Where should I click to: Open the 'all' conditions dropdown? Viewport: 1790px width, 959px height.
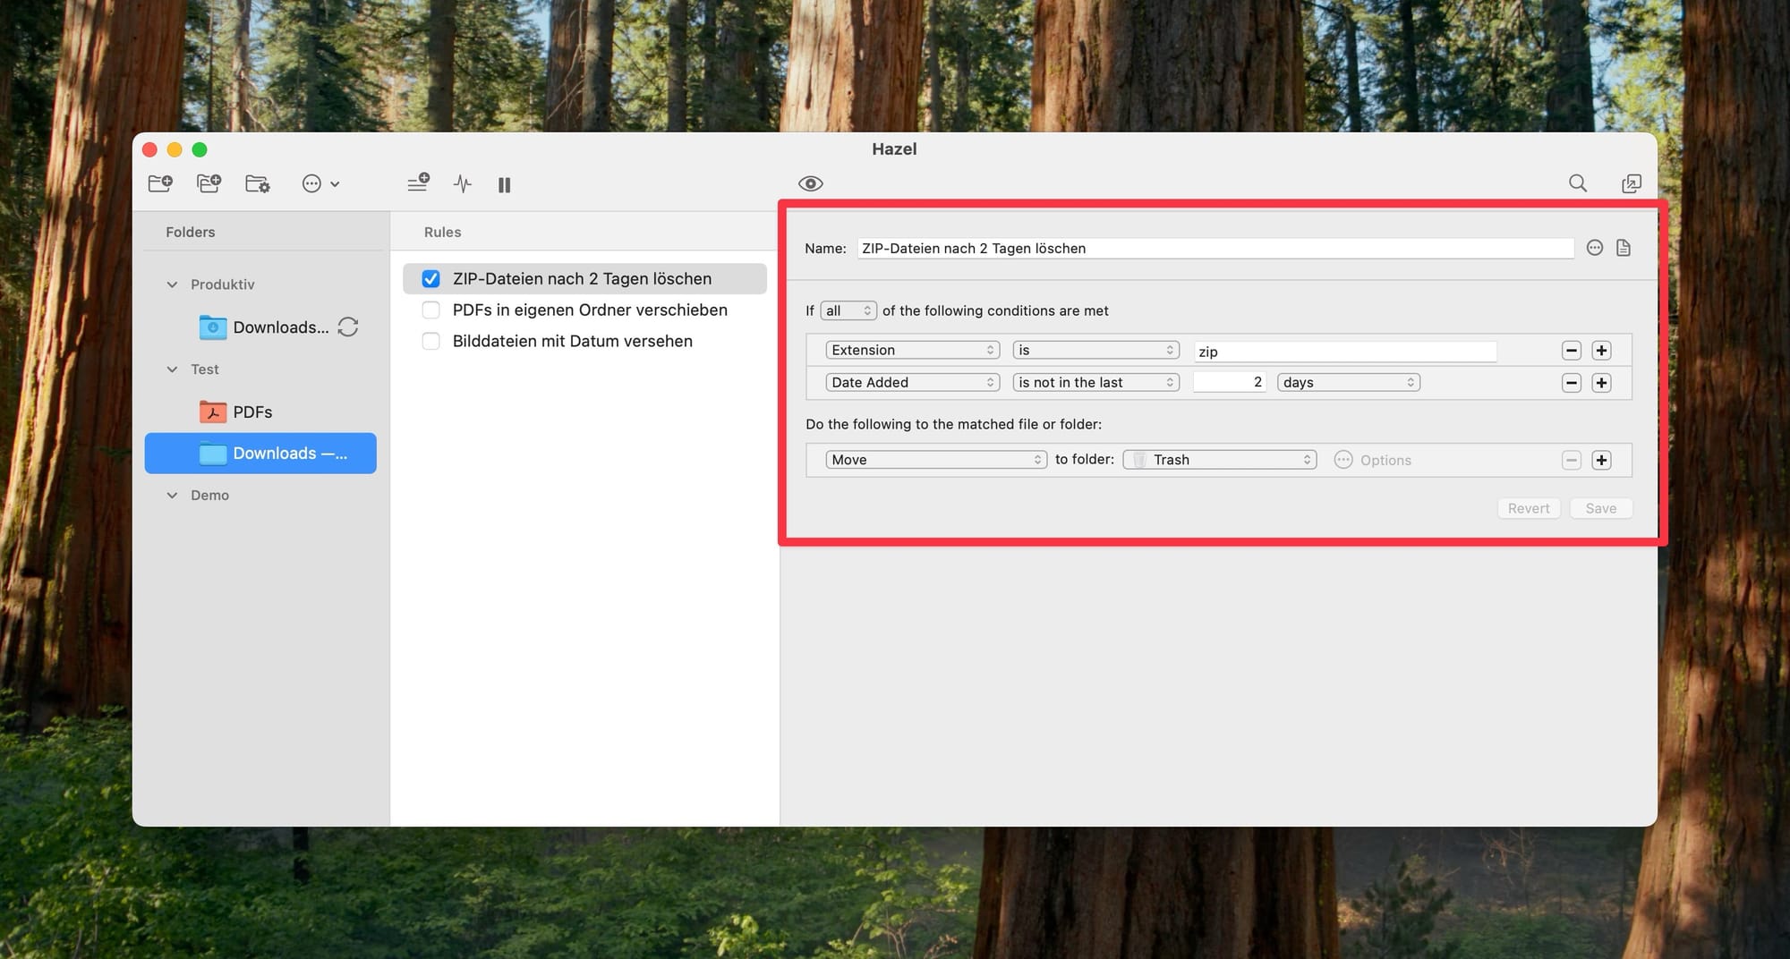(848, 310)
